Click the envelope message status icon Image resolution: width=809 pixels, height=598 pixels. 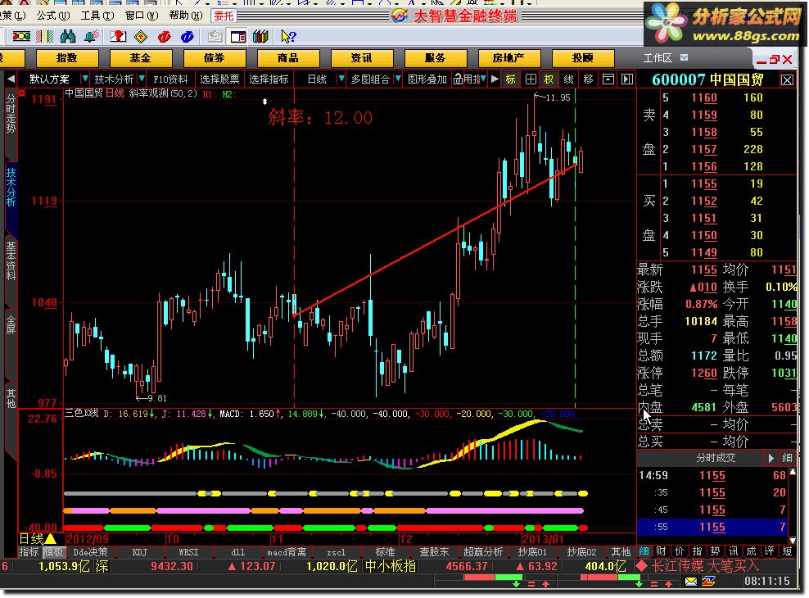click(691, 582)
